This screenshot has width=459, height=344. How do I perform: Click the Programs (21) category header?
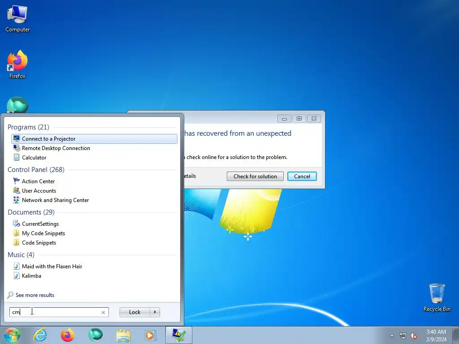(x=28, y=127)
